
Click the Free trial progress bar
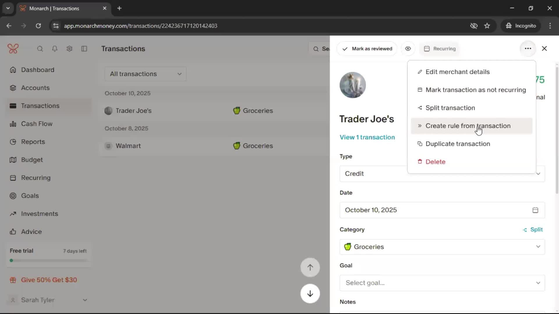coord(48,261)
